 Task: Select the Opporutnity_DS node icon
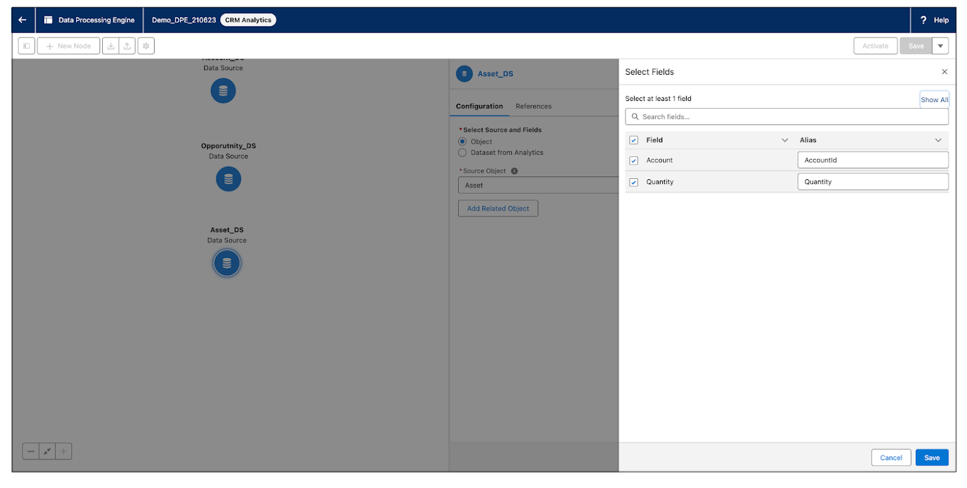coord(228,179)
